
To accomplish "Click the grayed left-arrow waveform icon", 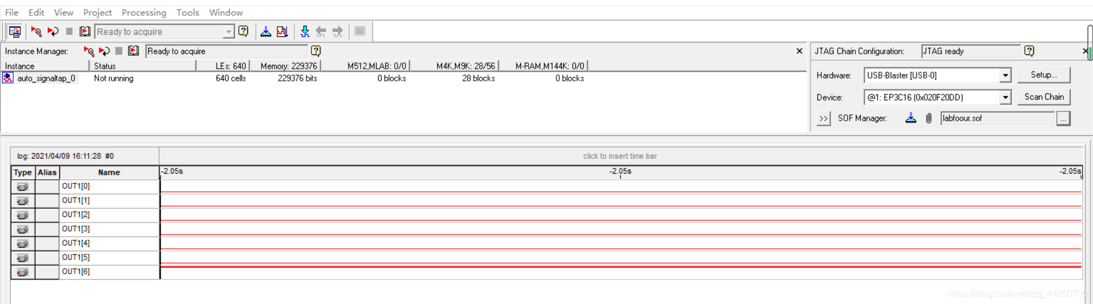I will pyautogui.click(x=321, y=31).
